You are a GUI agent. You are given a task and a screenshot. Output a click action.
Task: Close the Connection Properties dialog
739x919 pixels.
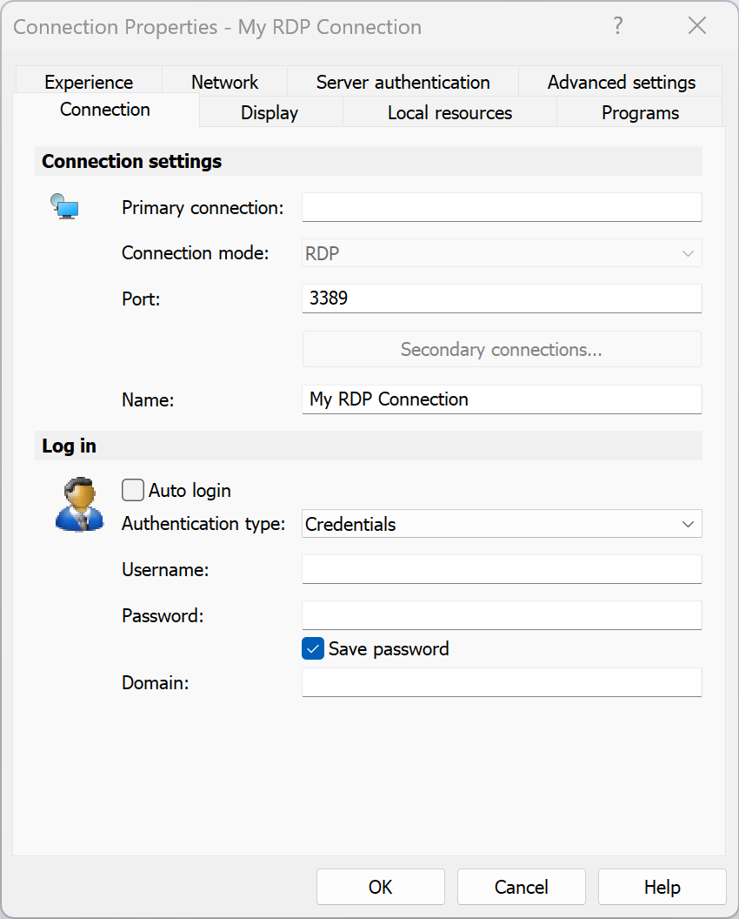click(x=697, y=26)
